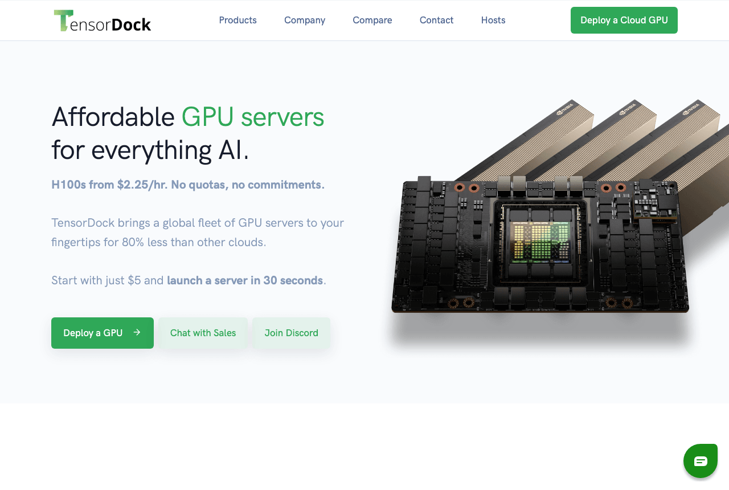Click 'launch a server in 30 seconds' text
Screen dimensions: 729x490
point(245,280)
